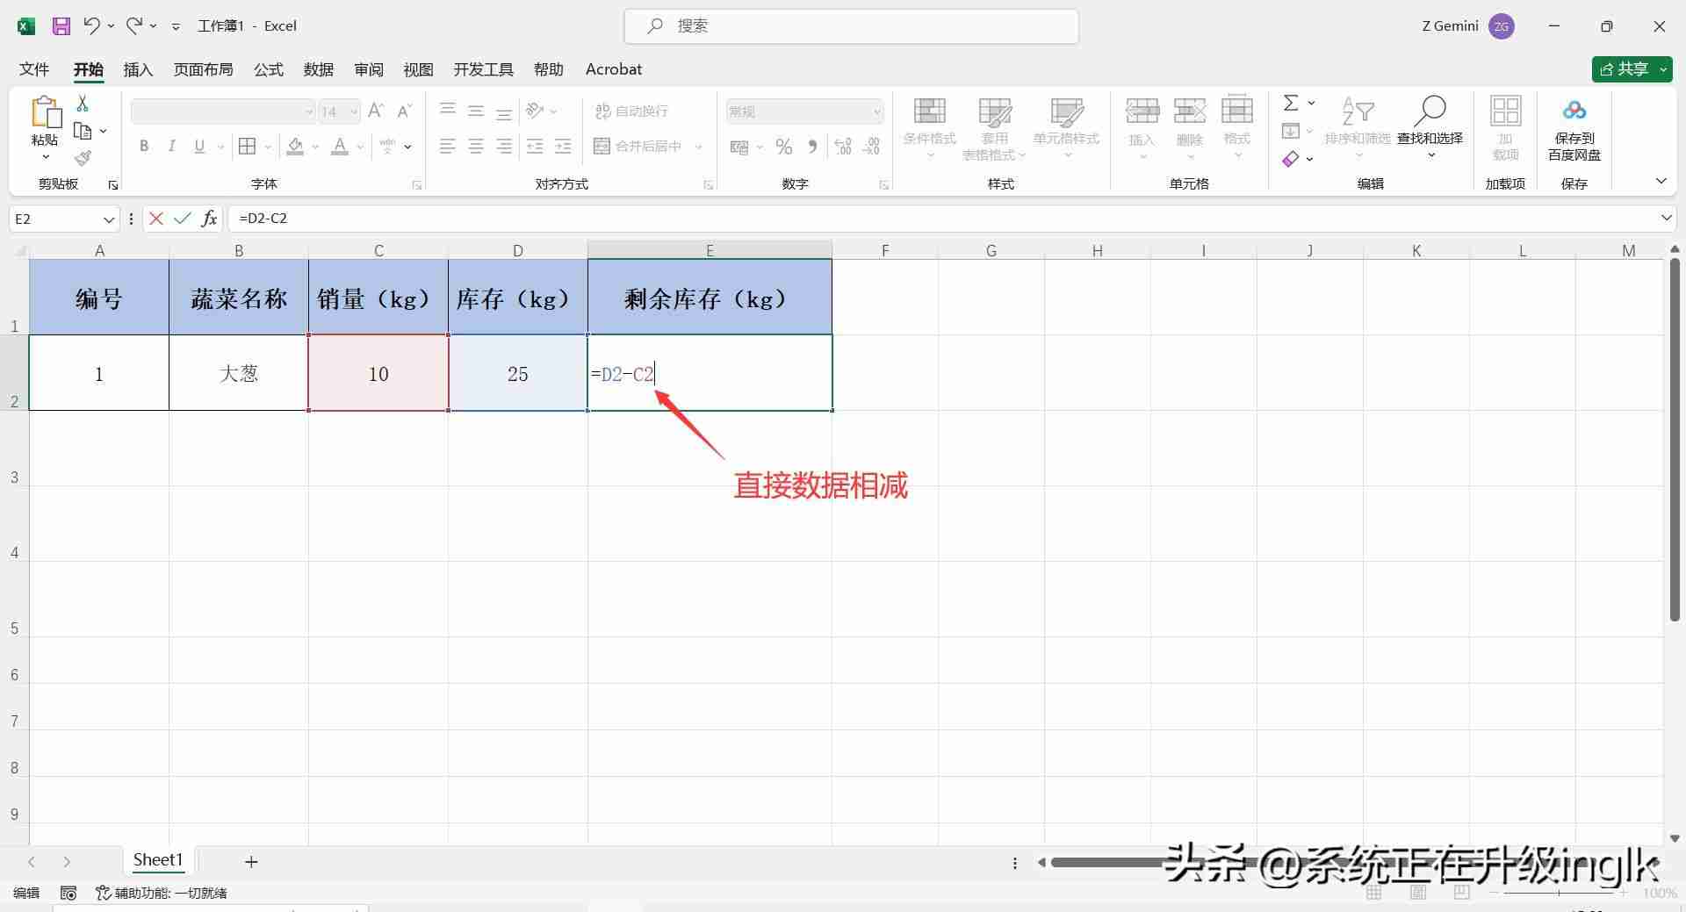Click Cell Styles (单元格样式) button
1686x912 pixels.
point(1066,127)
